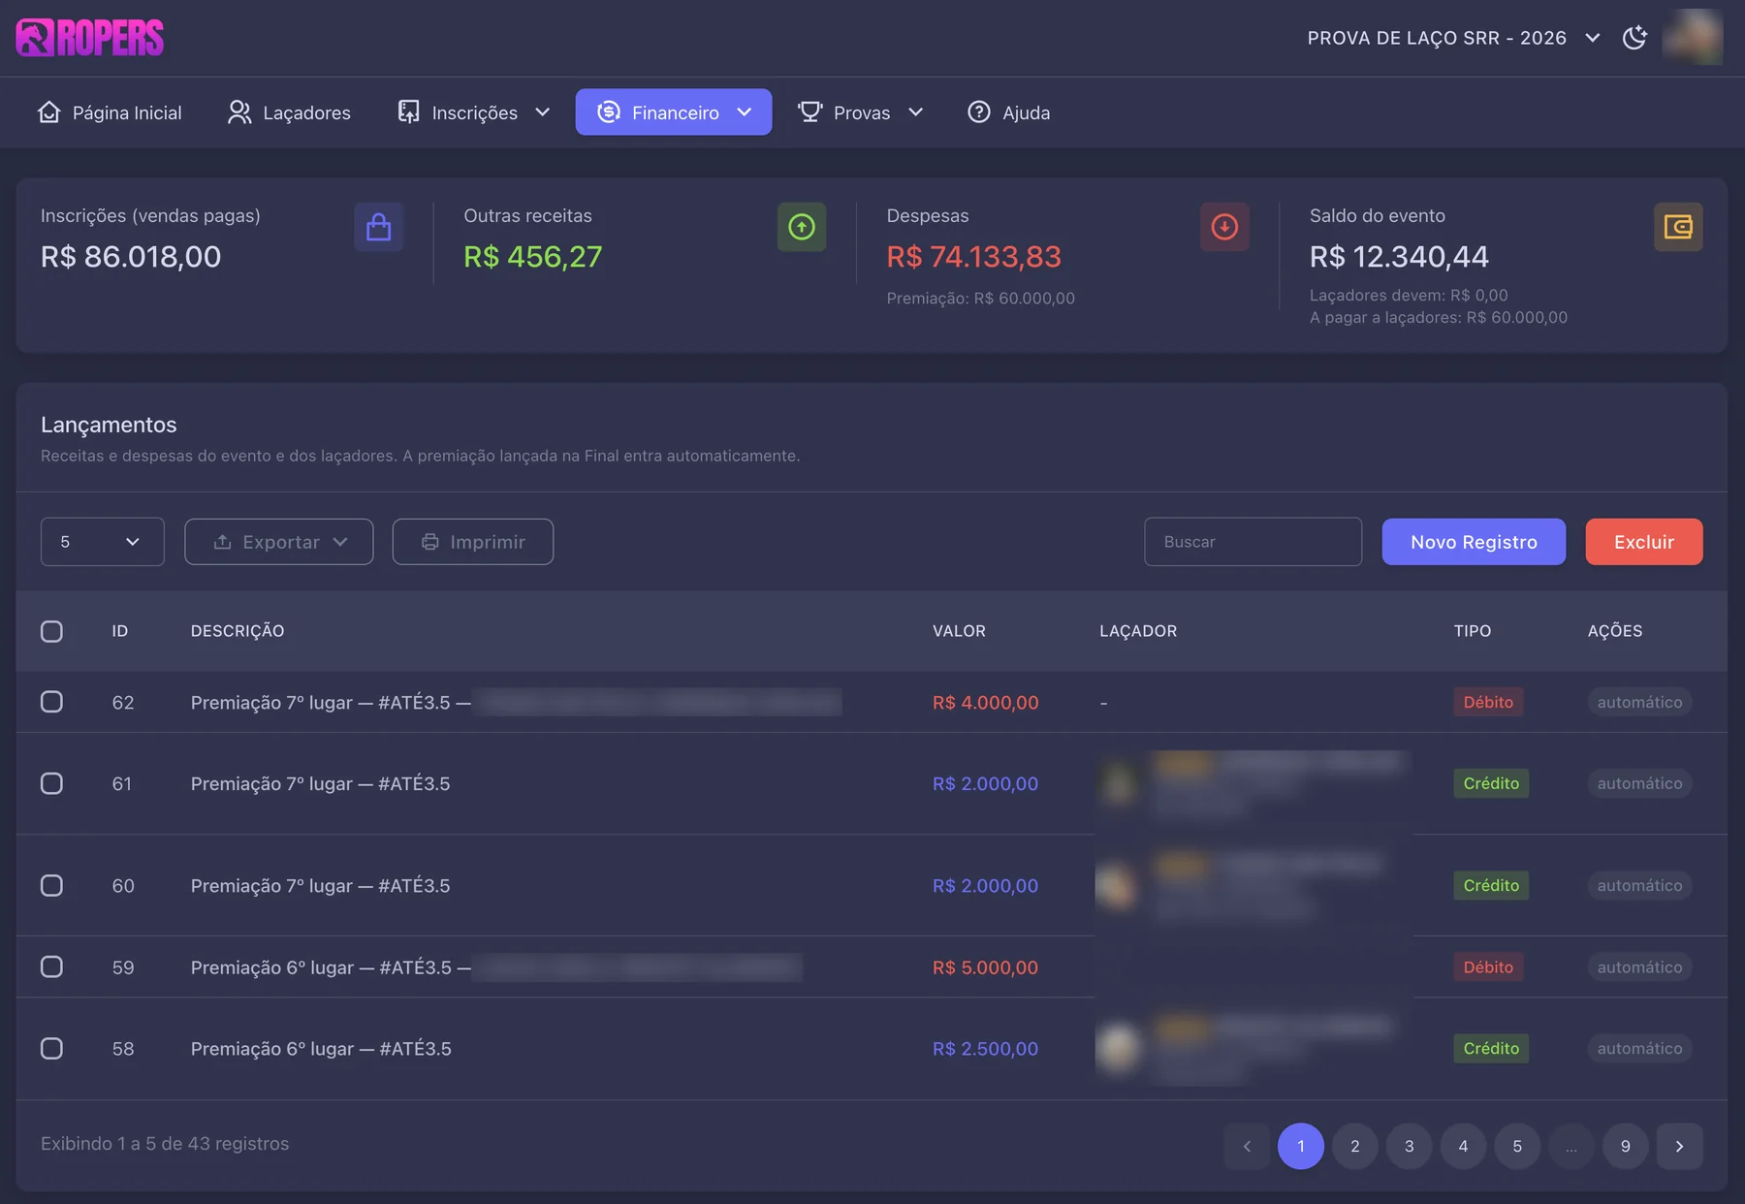Go to the next page with right chevron
The width and height of the screenshot is (1745, 1204).
[x=1680, y=1146]
